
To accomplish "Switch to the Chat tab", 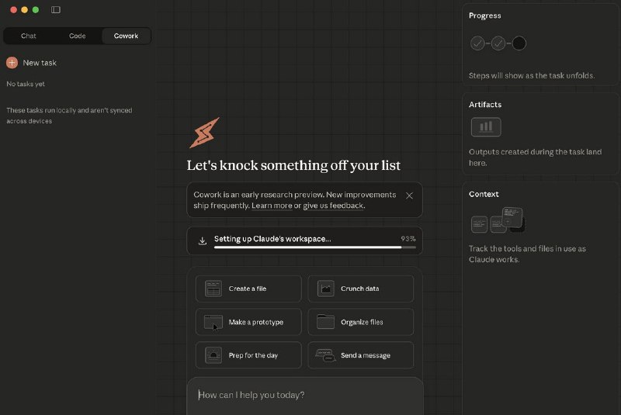I will click(29, 36).
